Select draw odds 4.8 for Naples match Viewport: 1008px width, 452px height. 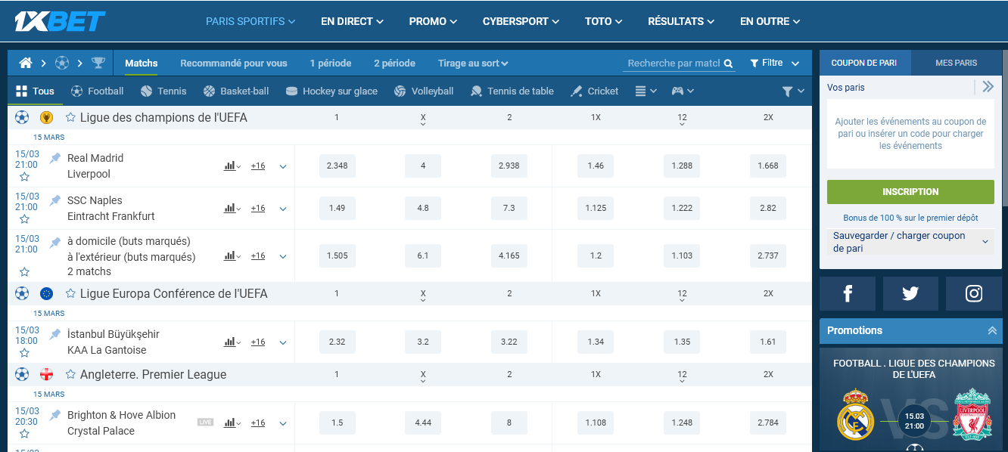(423, 208)
